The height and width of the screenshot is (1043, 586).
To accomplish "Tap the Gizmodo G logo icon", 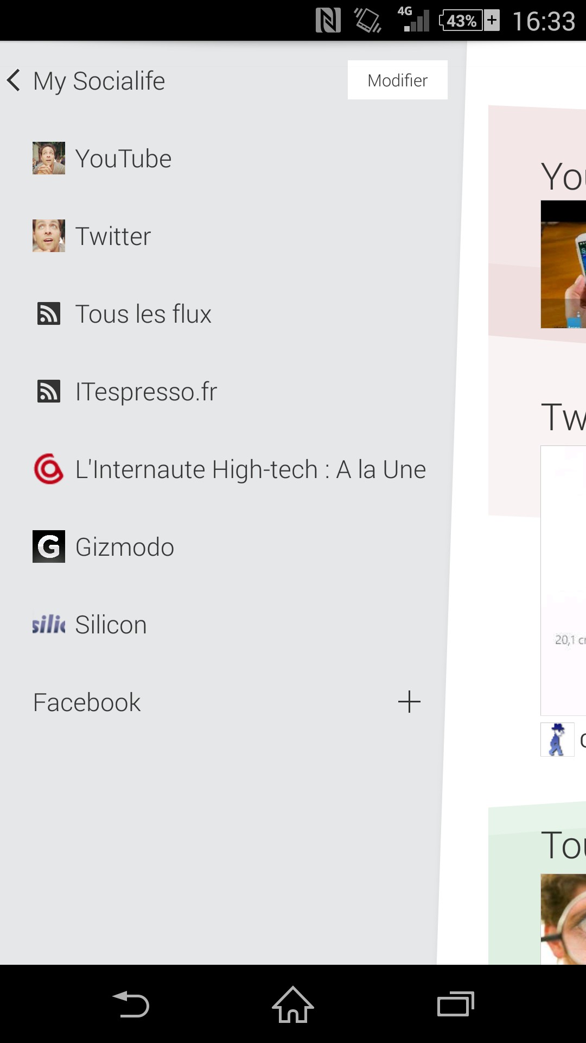I will point(49,546).
